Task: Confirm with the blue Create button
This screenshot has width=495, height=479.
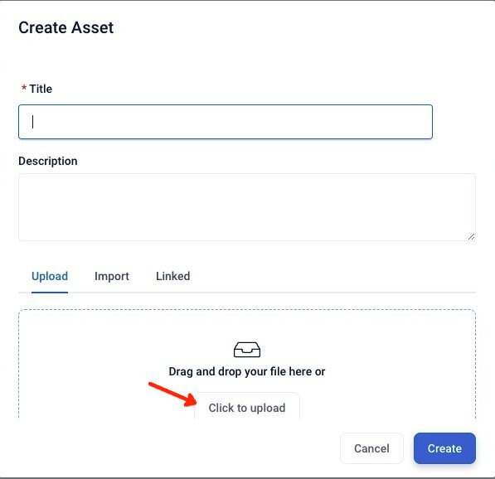Action: 444,448
